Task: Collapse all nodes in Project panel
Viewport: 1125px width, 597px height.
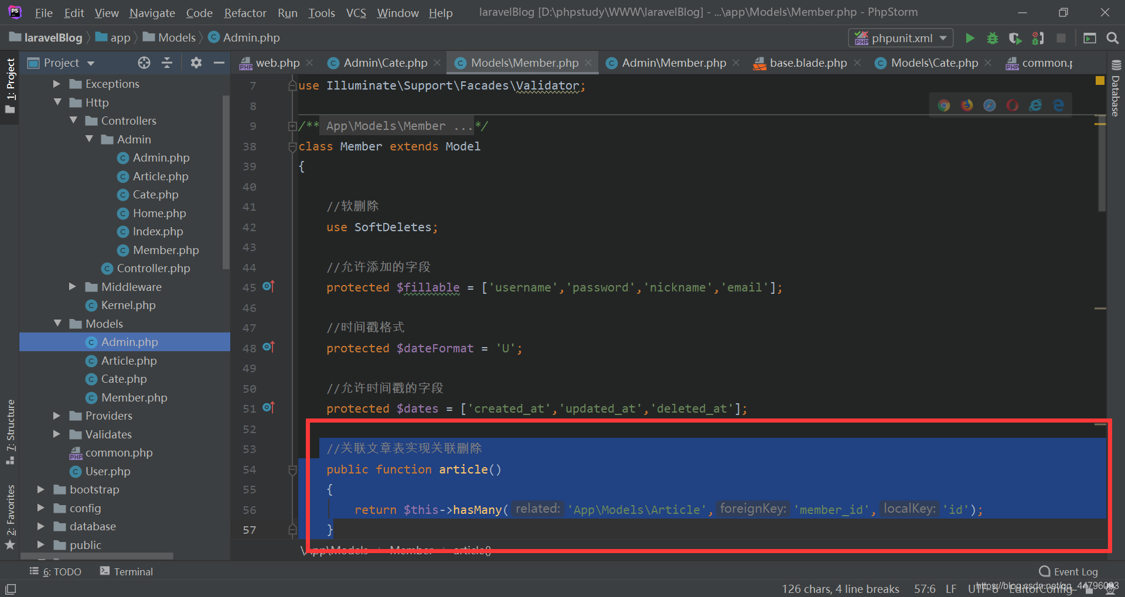Action: point(167,63)
